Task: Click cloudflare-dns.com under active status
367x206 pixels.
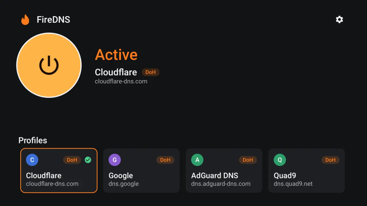Action: click(x=121, y=81)
